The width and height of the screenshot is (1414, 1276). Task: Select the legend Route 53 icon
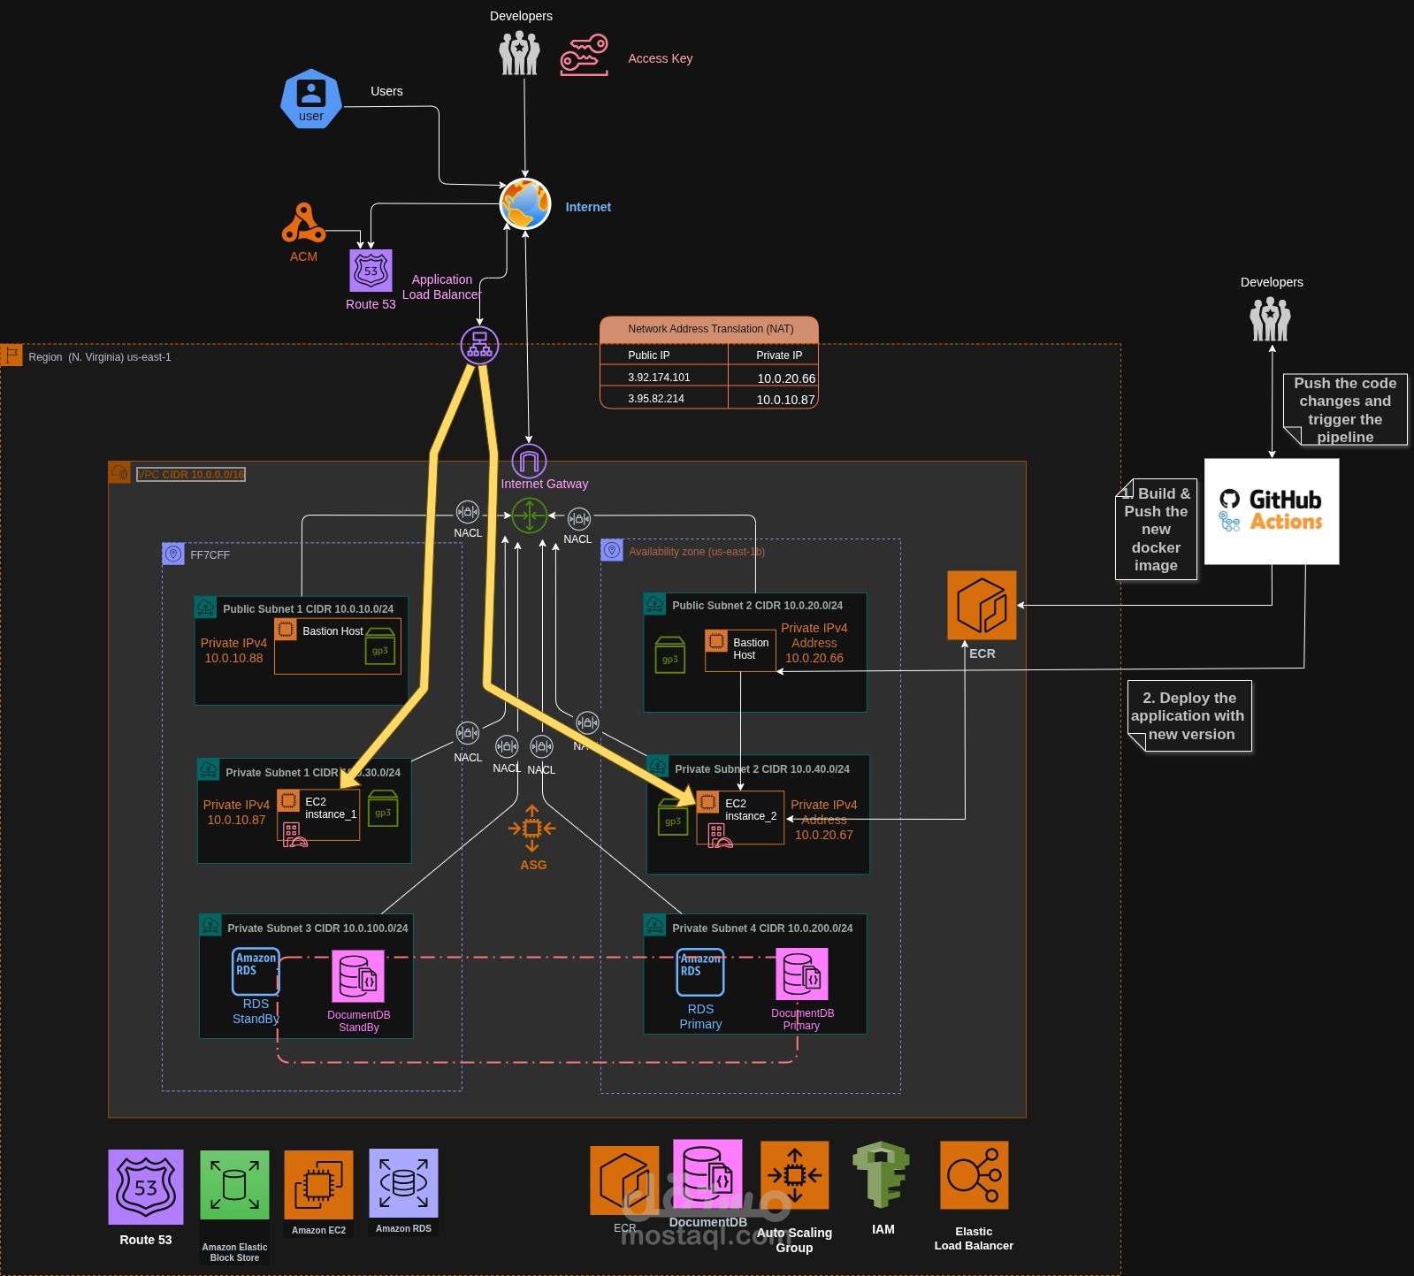(146, 1187)
